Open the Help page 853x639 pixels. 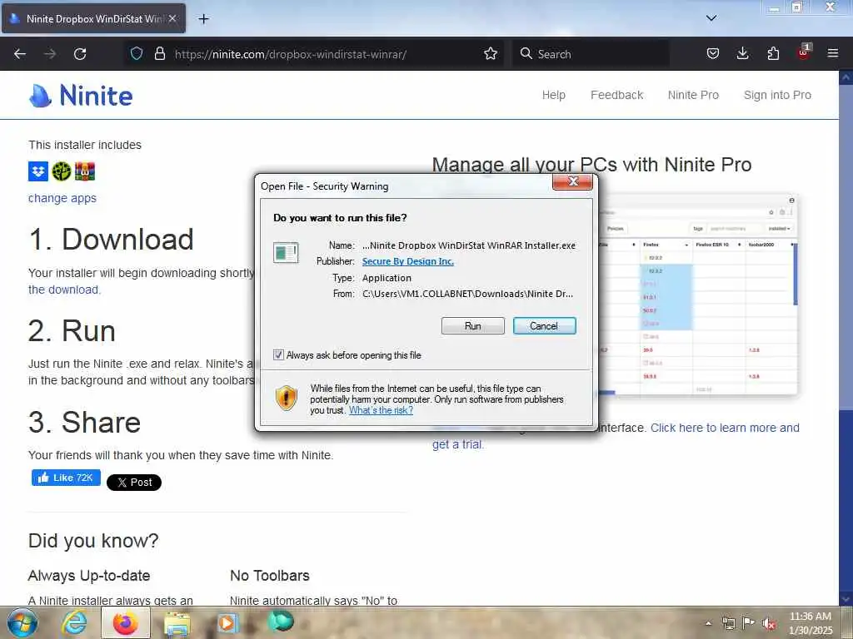(x=554, y=95)
